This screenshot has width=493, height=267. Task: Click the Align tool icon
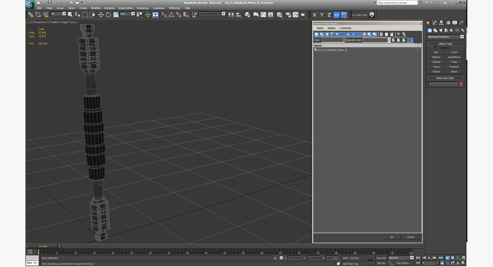239,15
